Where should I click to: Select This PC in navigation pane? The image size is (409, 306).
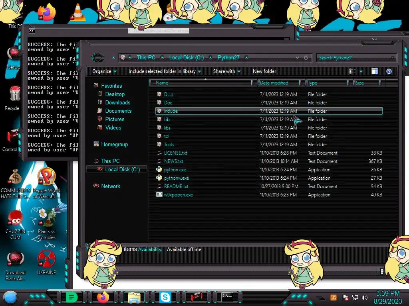click(x=110, y=161)
